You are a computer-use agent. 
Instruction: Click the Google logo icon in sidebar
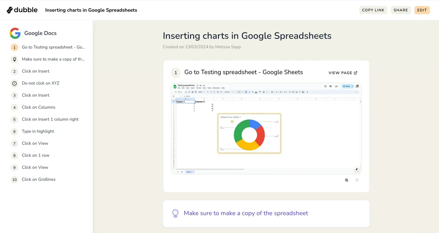point(15,33)
